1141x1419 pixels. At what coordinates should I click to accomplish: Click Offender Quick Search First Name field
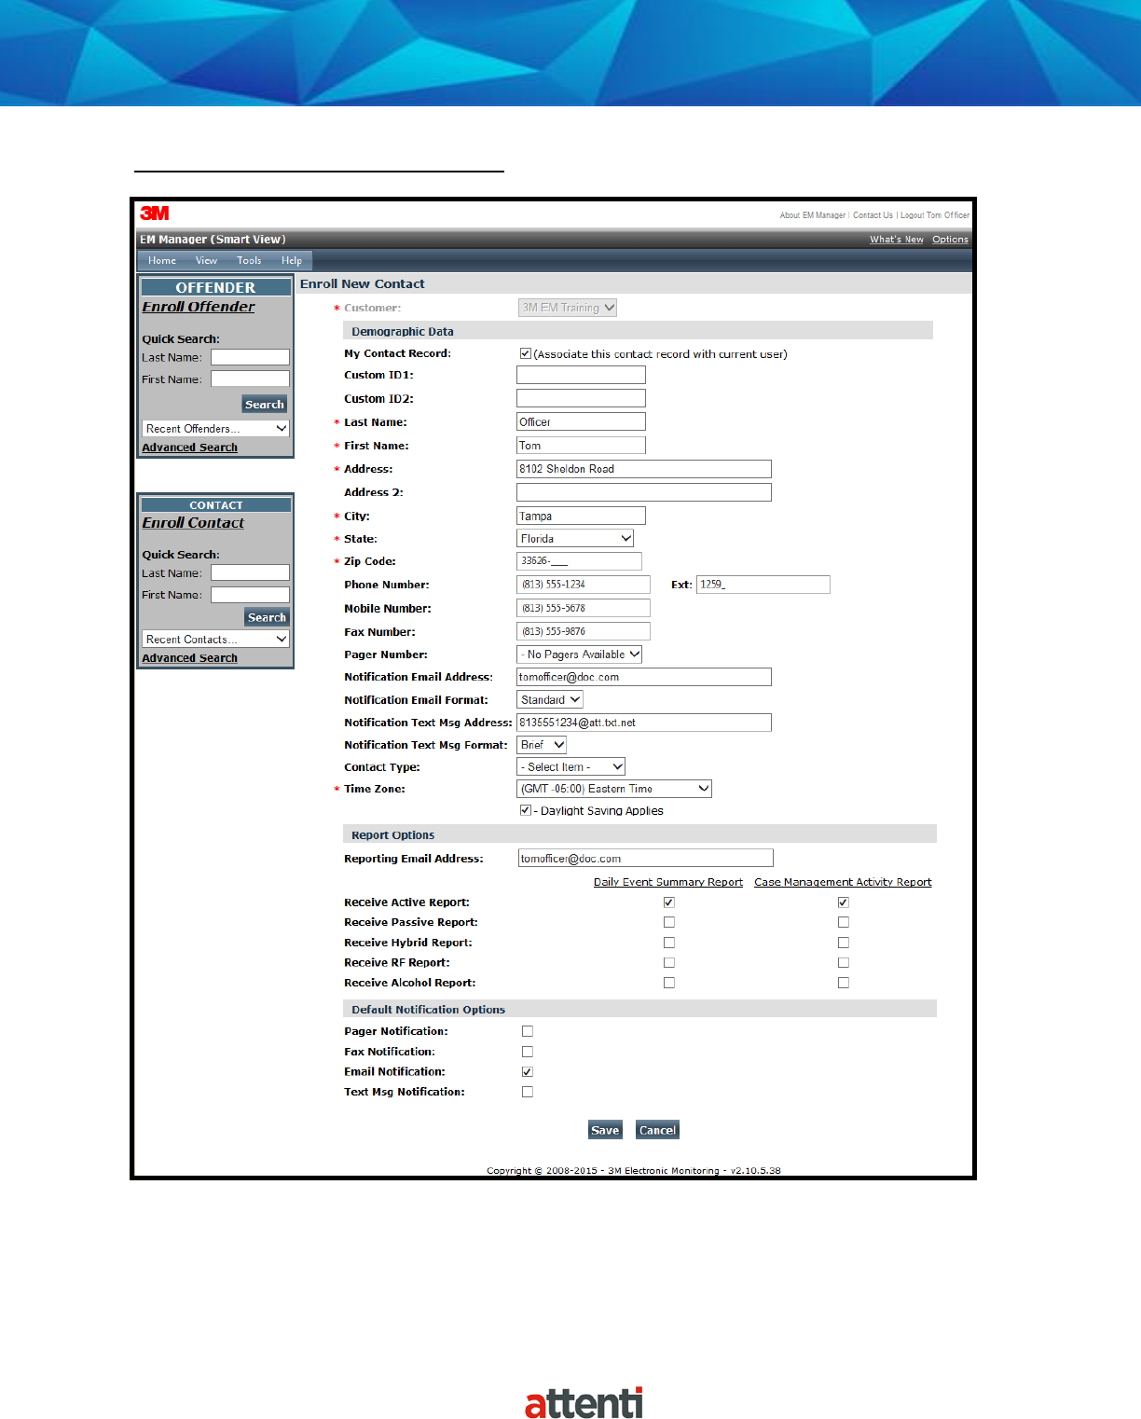click(250, 379)
